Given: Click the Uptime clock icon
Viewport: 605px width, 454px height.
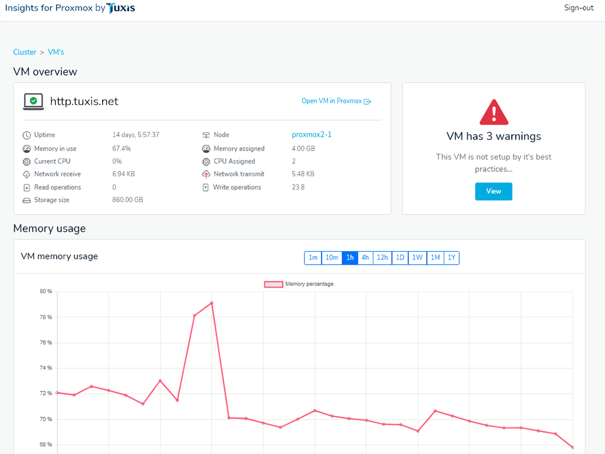Looking at the screenshot, I should (26, 135).
